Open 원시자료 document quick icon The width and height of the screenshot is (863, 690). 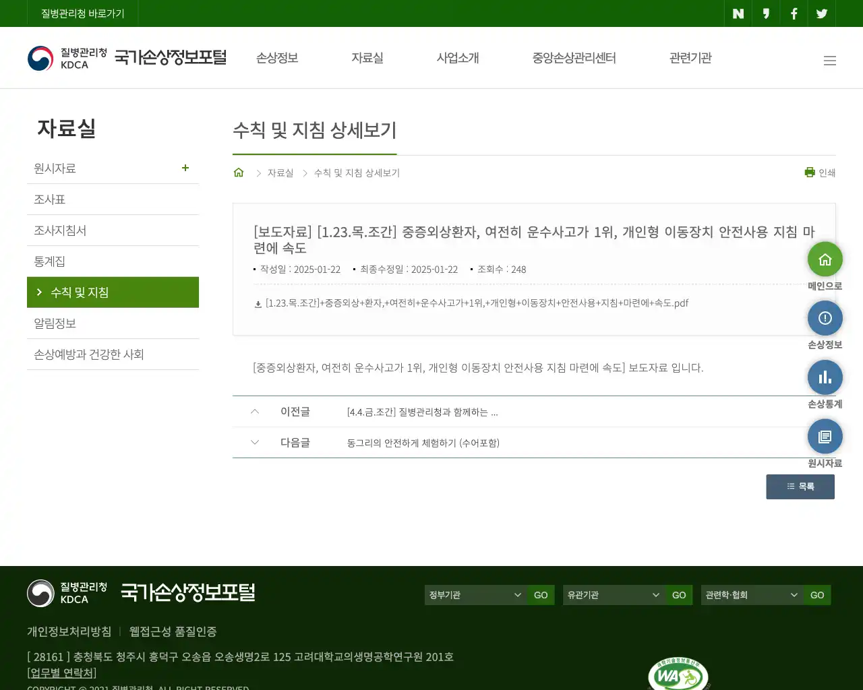(825, 437)
